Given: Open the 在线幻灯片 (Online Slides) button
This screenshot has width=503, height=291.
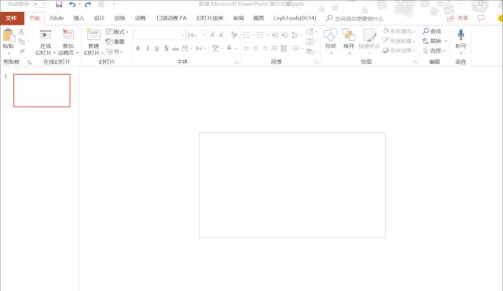Looking at the screenshot, I should (46, 42).
